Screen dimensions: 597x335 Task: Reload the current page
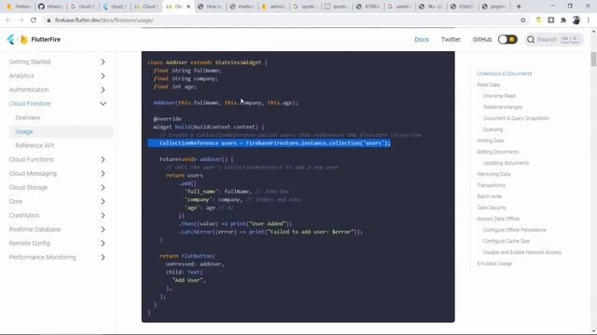pyautogui.click(x=34, y=20)
